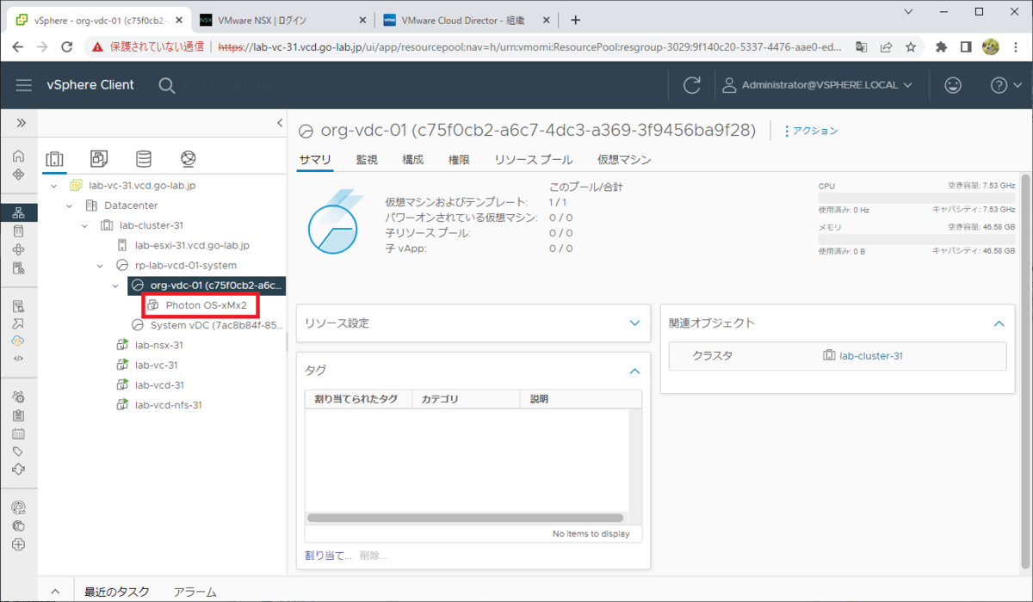The width and height of the screenshot is (1033, 602).
Task: Open アラーム tab at bottom
Action: pyautogui.click(x=195, y=592)
